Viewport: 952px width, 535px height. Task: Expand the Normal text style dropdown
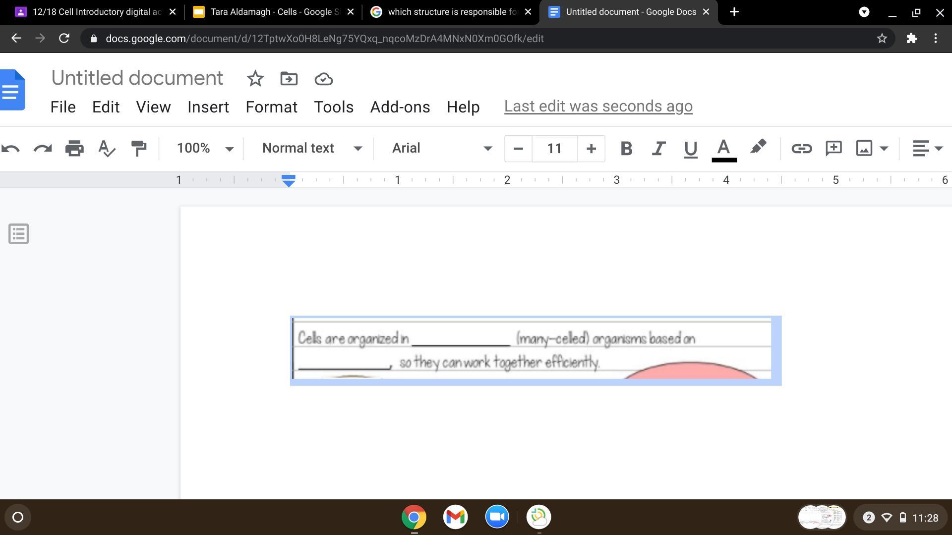click(312, 149)
